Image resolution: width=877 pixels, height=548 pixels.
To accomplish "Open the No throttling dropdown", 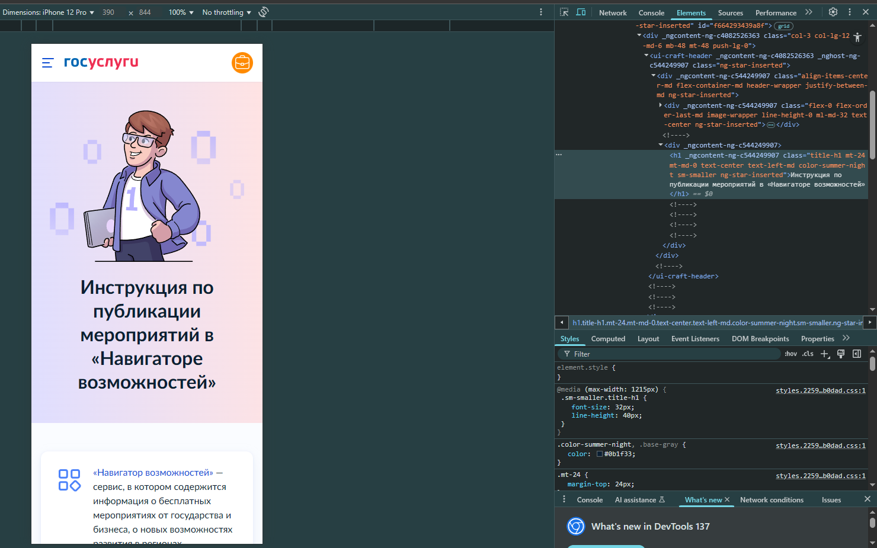I will pyautogui.click(x=226, y=12).
